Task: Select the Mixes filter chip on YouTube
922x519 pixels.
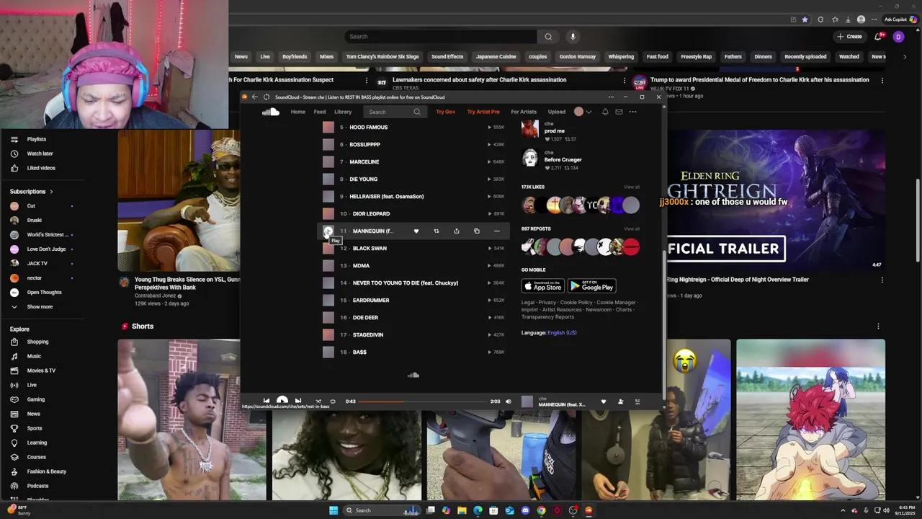Action: pos(326,57)
